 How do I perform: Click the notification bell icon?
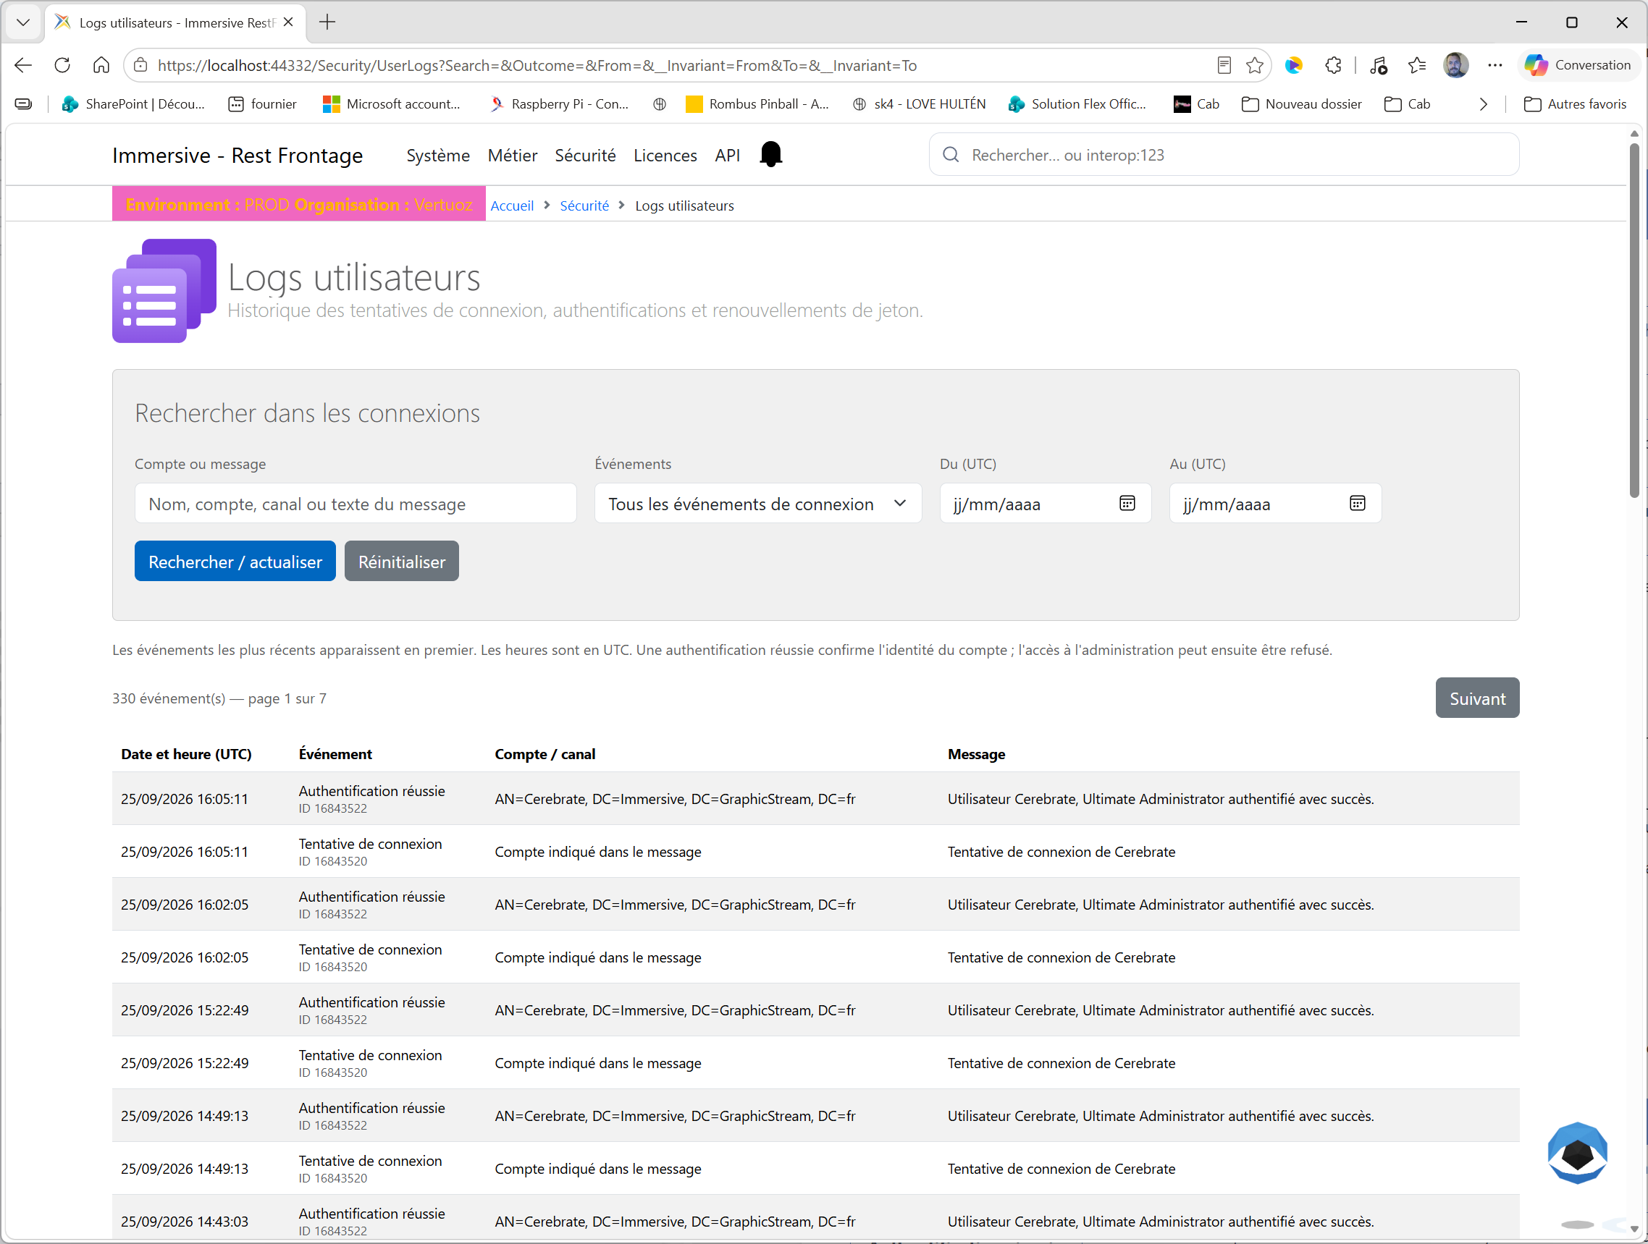tap(770, 155)
